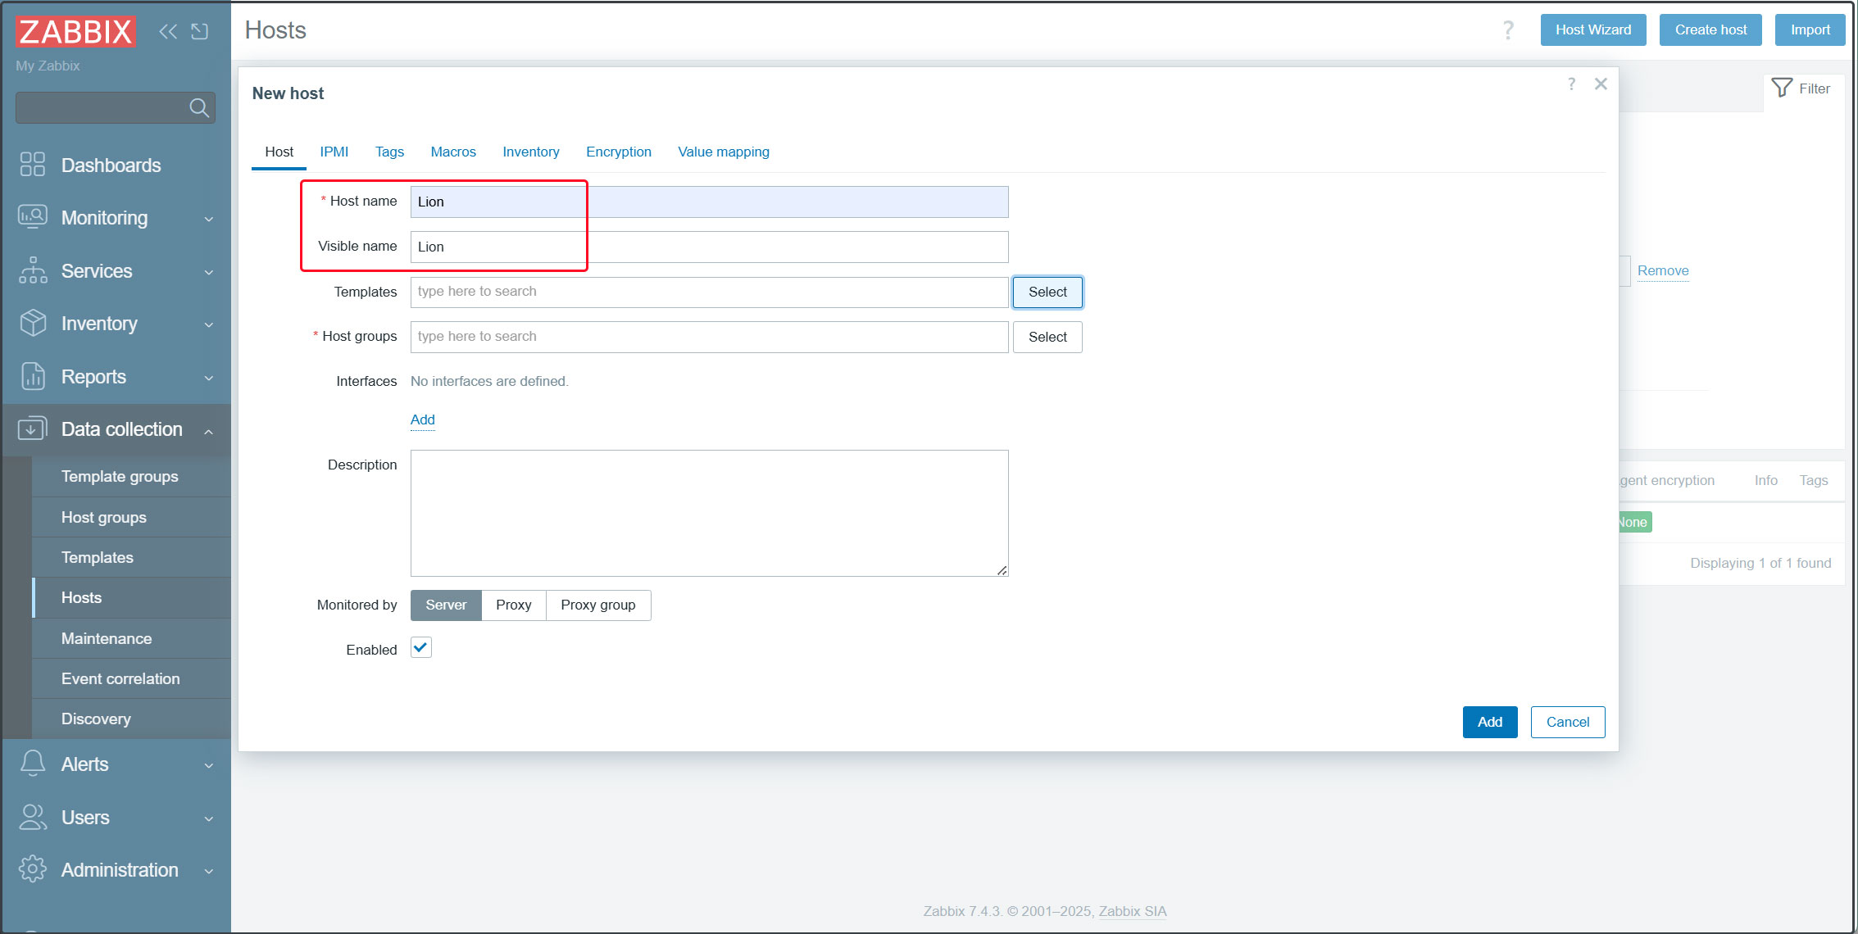Uncheck the Enabled checkbox
Screen dimensions: 1858x934
coord(420,648)
